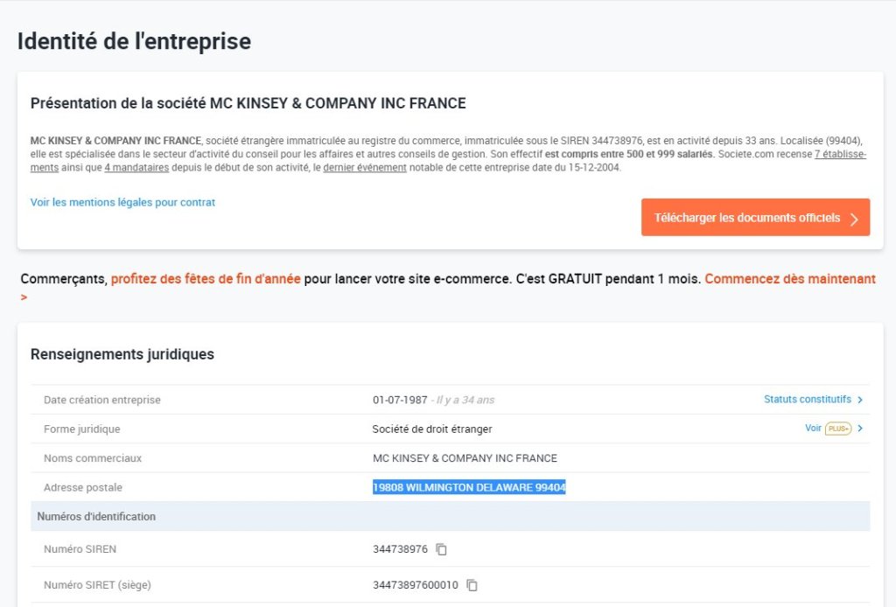Copy the SIREN number 344738976

tap(440, 548)
